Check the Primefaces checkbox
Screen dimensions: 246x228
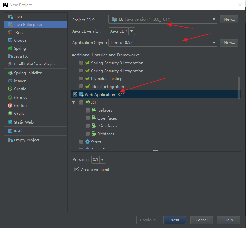pyautogui.click(x=87, y=126)
